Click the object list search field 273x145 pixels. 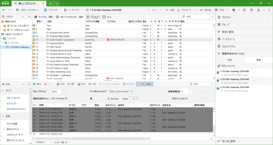(196, 17)
